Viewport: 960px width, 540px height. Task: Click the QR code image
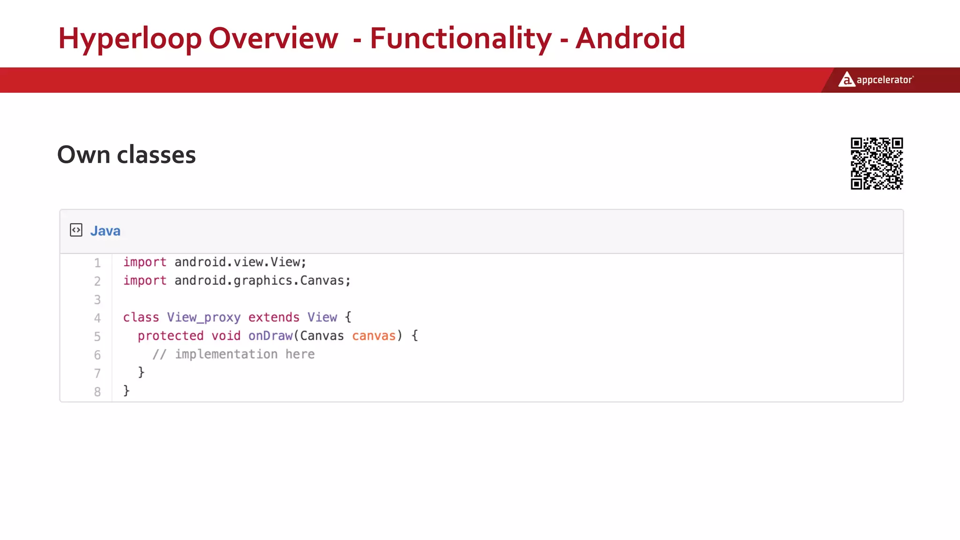pos(877,164)
